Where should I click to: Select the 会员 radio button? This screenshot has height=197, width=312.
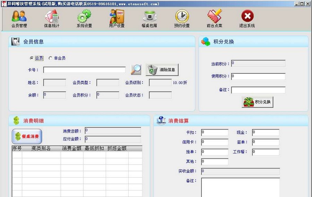point(32,58)
